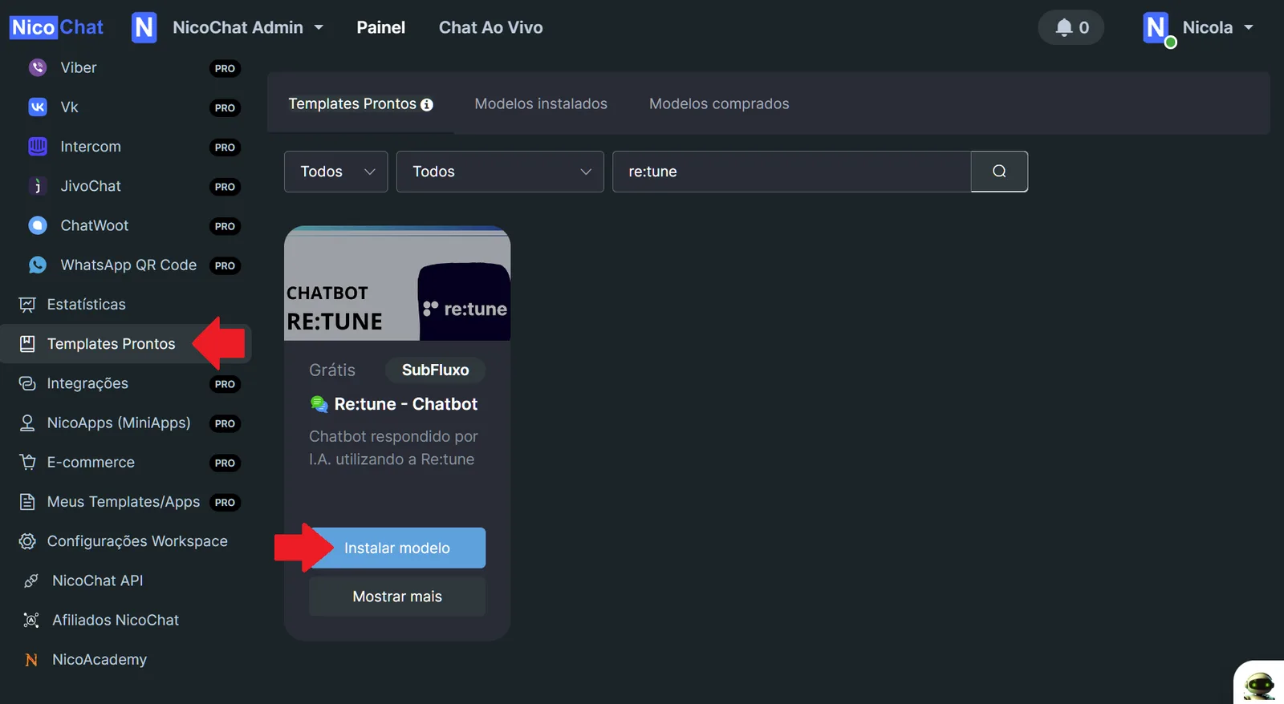
Task: Click the Meus Templates/Apps document icon
Action: coord(27,502)
